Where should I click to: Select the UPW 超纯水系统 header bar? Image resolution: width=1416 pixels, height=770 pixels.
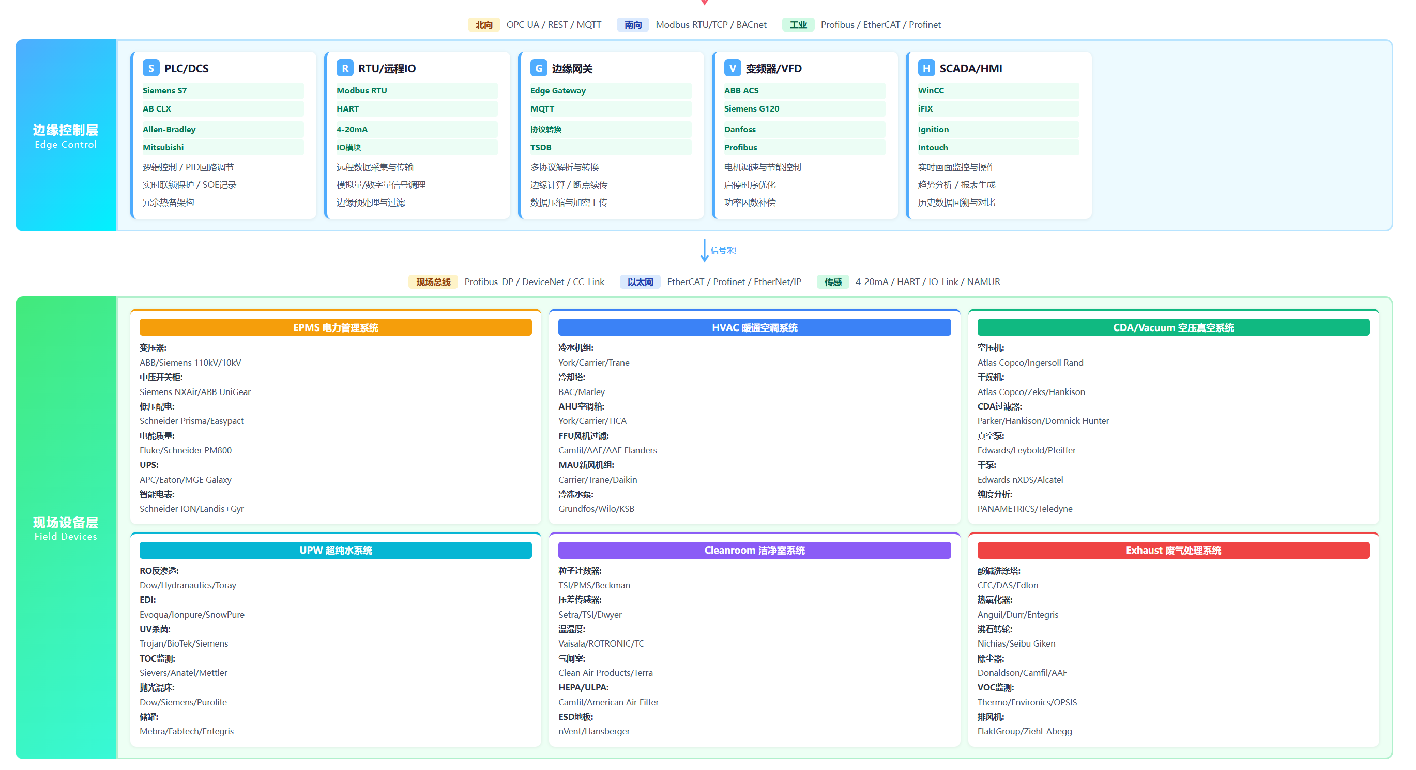pyautogui.click(x=336, y=551)
